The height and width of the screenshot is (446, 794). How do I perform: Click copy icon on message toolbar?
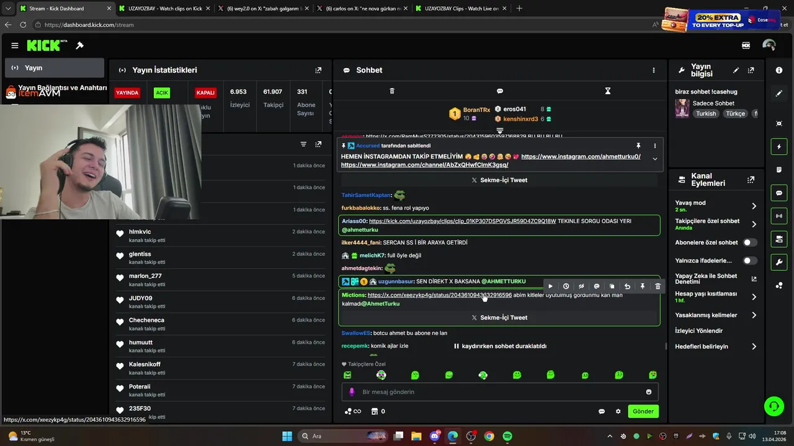point(612,286)
